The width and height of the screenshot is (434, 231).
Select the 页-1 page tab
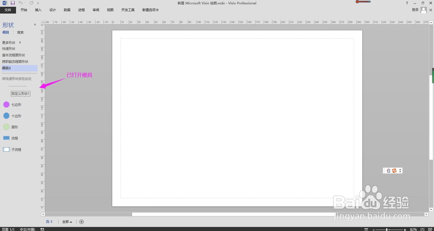click(49, 222)
